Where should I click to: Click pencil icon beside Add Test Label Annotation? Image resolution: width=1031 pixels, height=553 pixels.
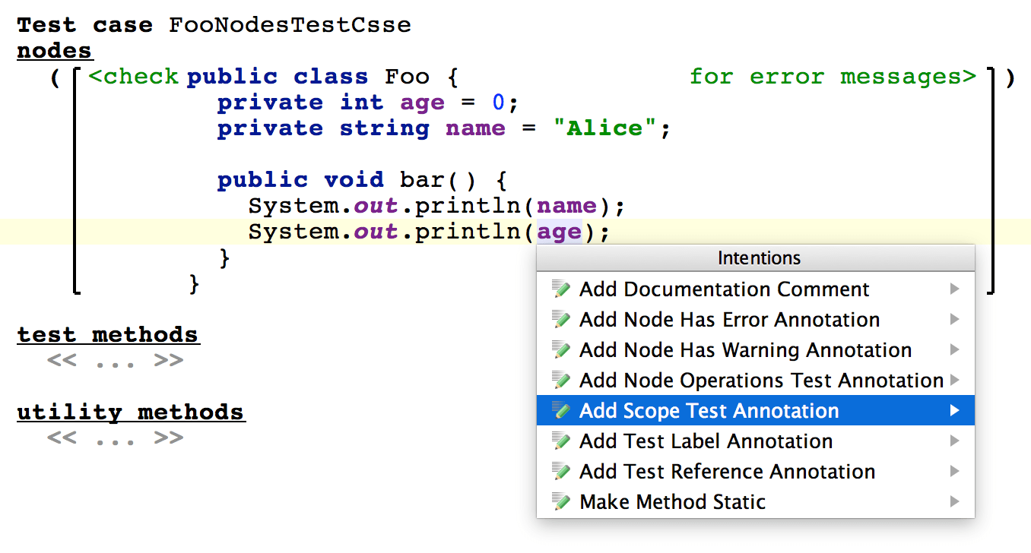tap(561, 441)
